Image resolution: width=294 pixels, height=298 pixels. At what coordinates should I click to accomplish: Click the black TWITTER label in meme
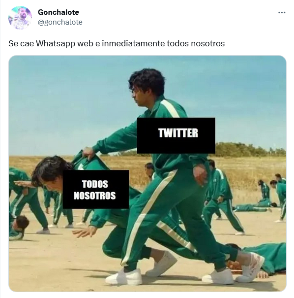176,135
